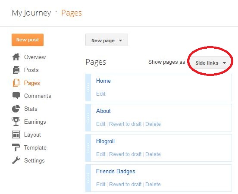Open Template section in sidebar

[35, 148]
